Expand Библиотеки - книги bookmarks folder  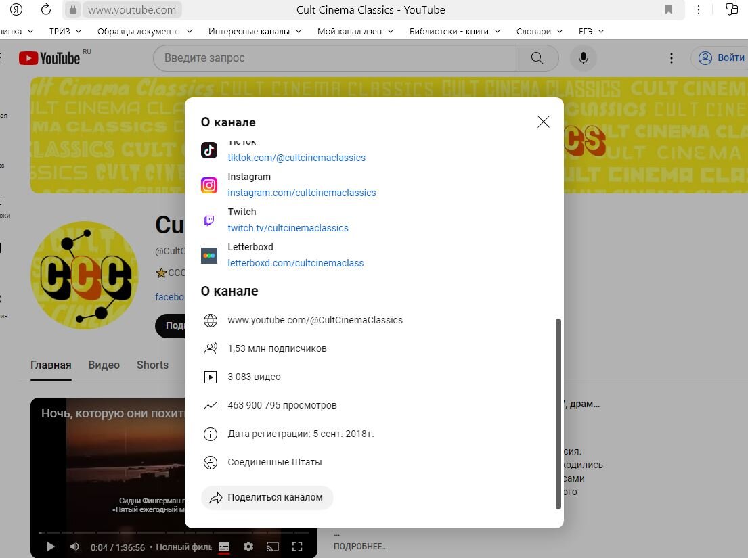[x=455, y=31]
